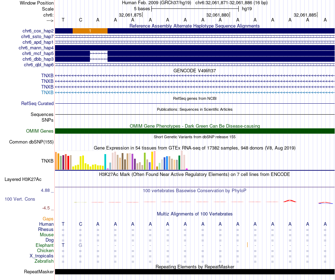Click the 5 bases scale bar label
Screen dimensions: 335x280
tap(142, 9)
